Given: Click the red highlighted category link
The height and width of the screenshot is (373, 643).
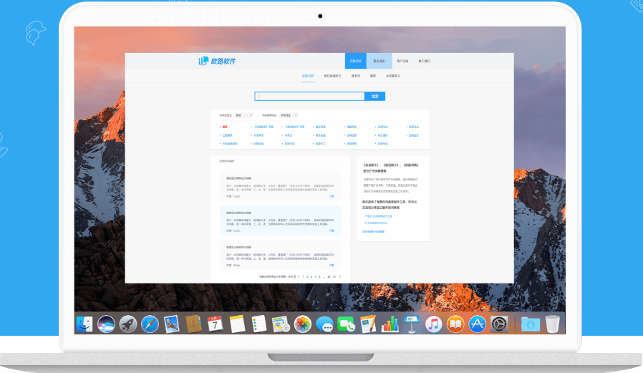Looking at the screenshot, I should tap(225, 127).
